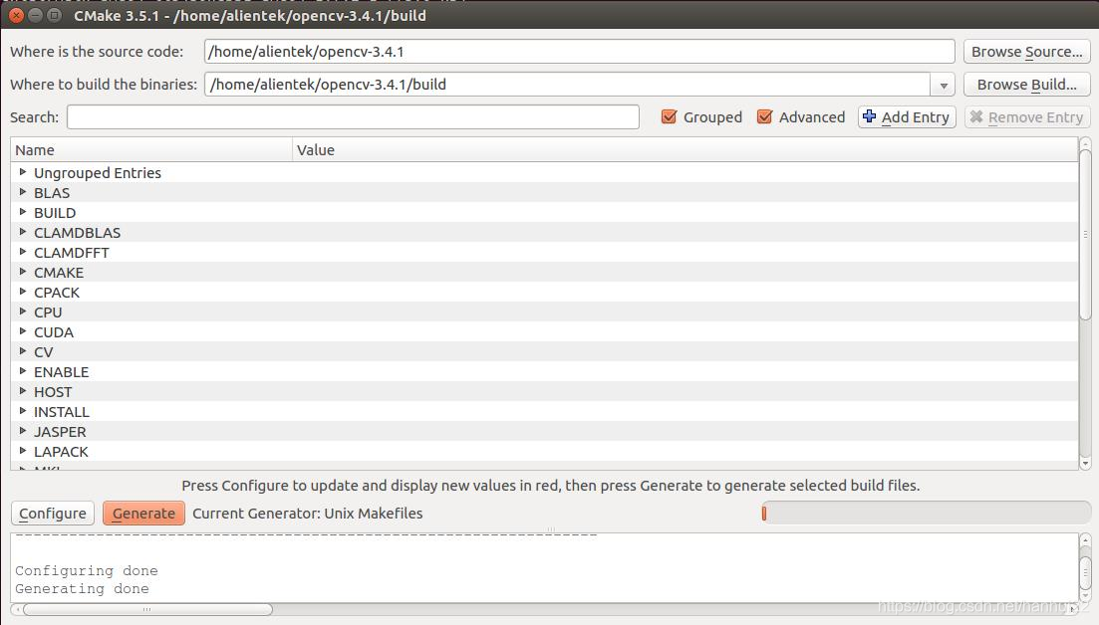Expand Ungrouped Entries
The width and height of the screenshot is (1099, 625).
[23, 172]
